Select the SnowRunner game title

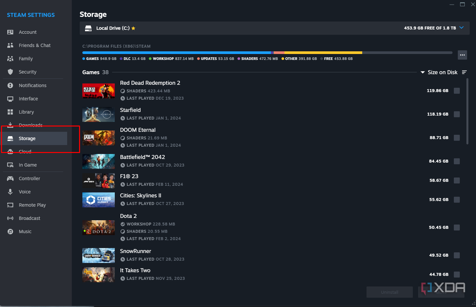[x=136, y=251]
